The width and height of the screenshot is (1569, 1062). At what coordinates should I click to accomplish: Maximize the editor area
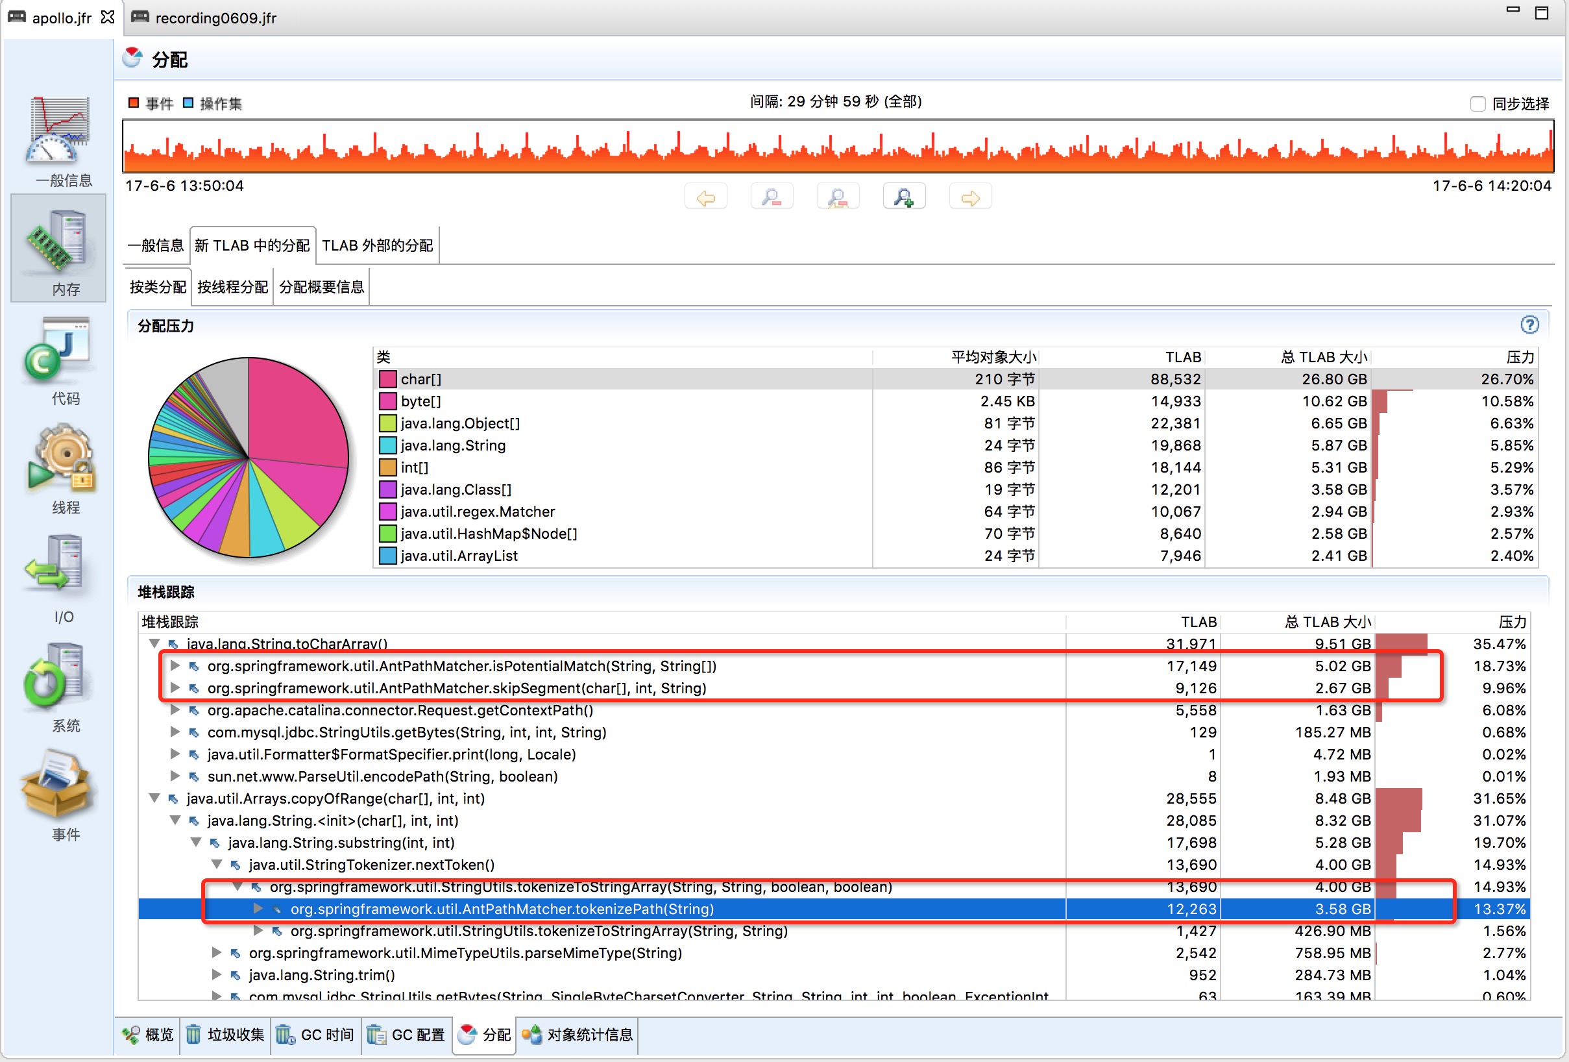1542,13
